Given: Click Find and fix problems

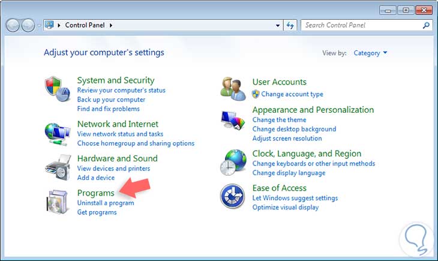Looking at the screenshot, I should point(109,109).
